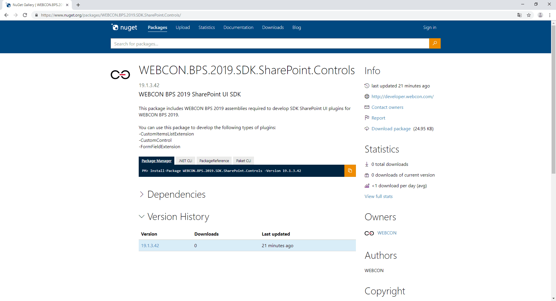
Task: Reload the page with the refresh icon
Action: 25,15
